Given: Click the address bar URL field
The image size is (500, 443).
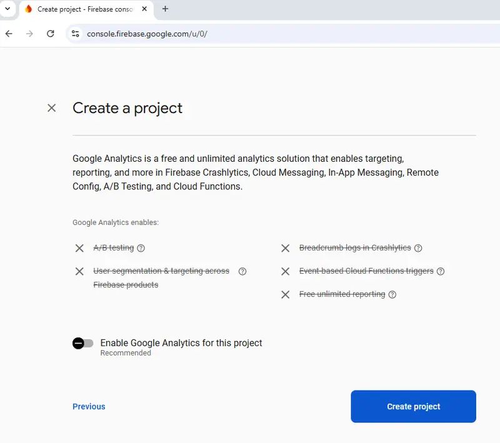Looking at the screenshot, I should click(250, 34).
